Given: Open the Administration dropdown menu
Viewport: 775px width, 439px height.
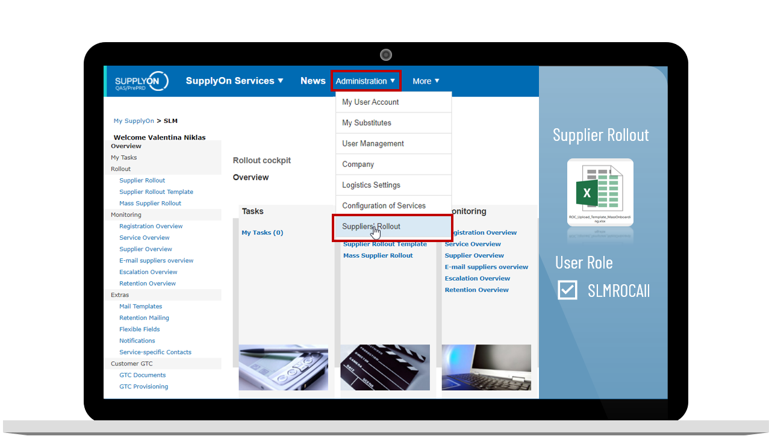Looking at the screenshot, I should click(x=366, y=81).
